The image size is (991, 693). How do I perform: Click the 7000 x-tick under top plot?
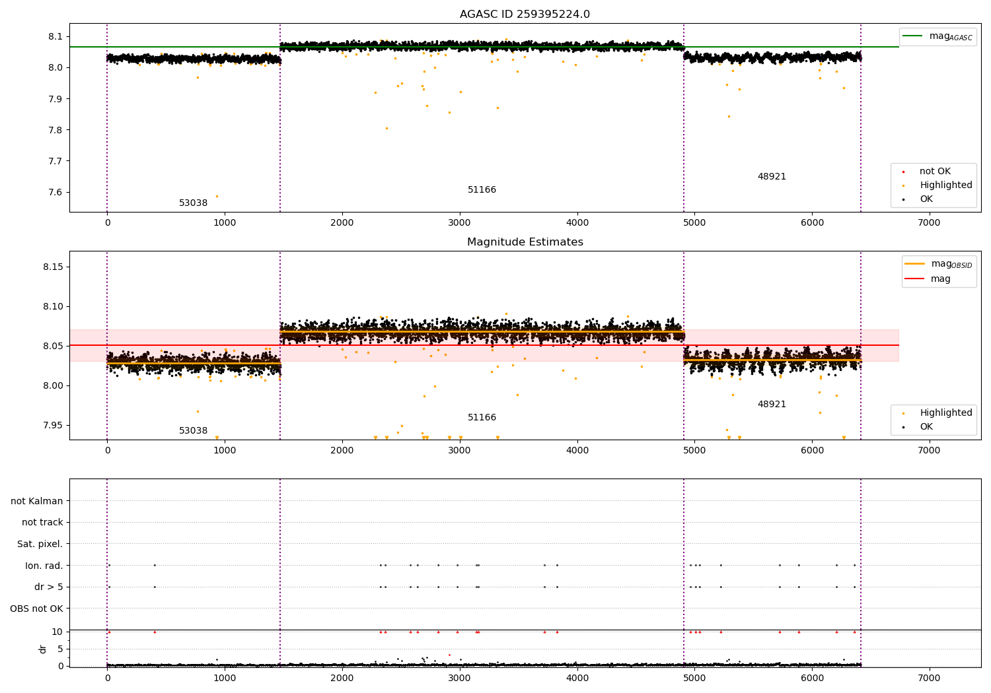(x=930, y=223)
